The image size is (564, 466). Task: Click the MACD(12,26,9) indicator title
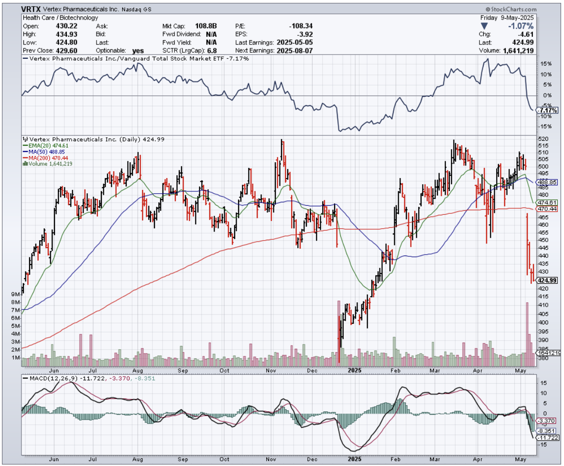pyautogui.click(x=45, y=378)
